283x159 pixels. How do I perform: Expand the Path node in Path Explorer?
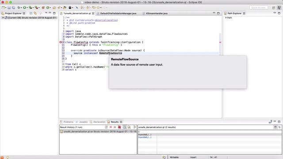point(226,18)
